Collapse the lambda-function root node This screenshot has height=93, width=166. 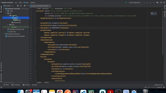coord(4,9)
